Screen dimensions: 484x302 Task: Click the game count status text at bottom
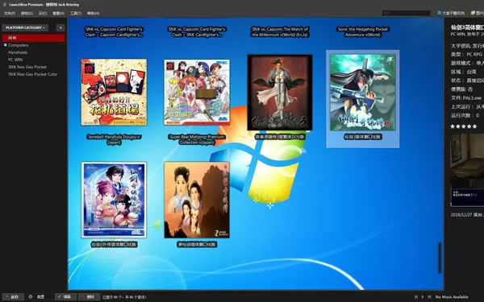(x=124, y=297)
